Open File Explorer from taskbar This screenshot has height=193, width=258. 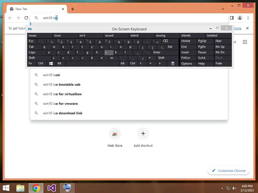(20, 188)
